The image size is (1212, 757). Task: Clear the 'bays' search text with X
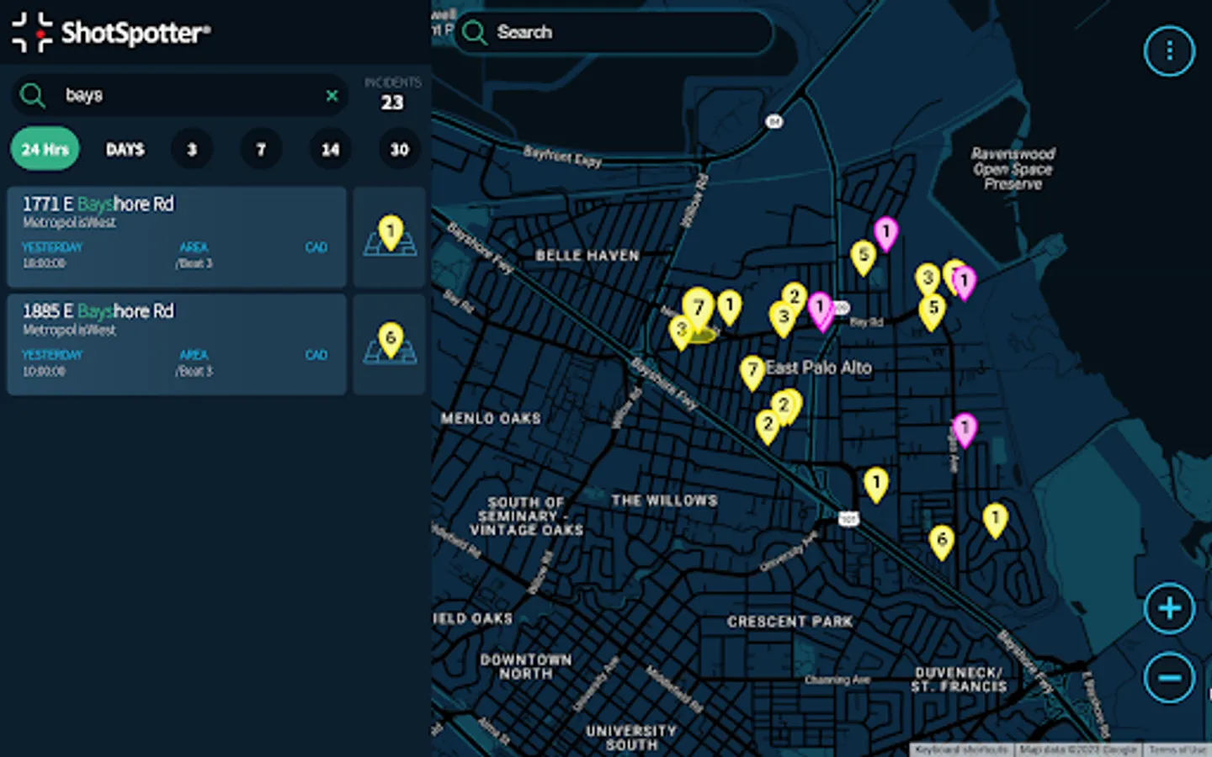coord(332,95)
